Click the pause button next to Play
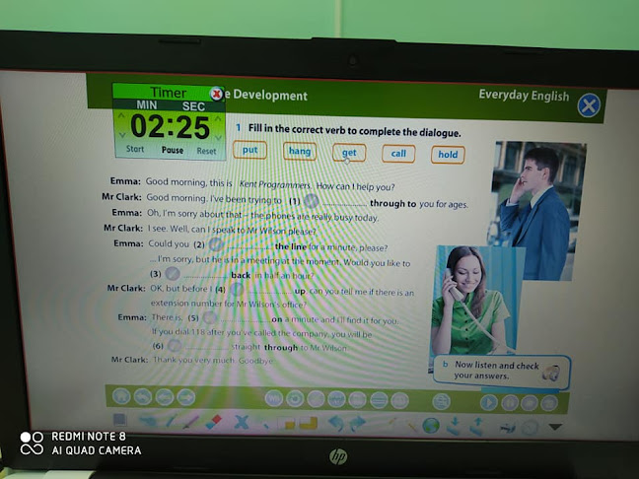This screenshot has height=479, width=639. pyautogui.click(x=510, y=403)
